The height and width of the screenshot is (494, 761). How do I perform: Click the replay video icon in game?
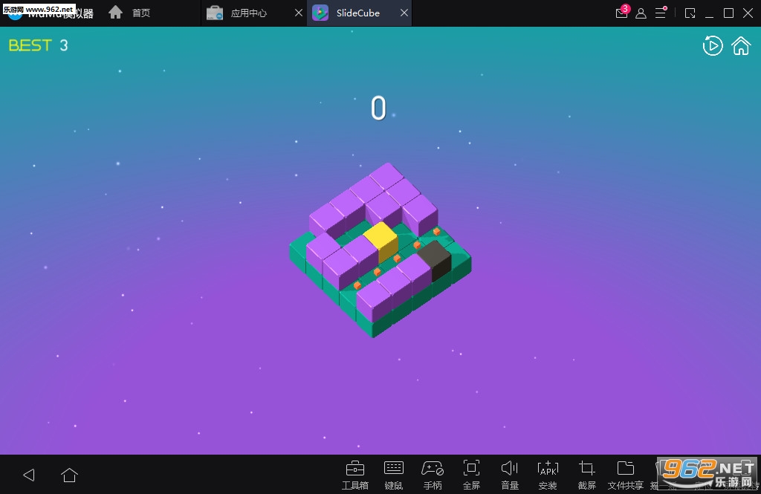(713, 45)
